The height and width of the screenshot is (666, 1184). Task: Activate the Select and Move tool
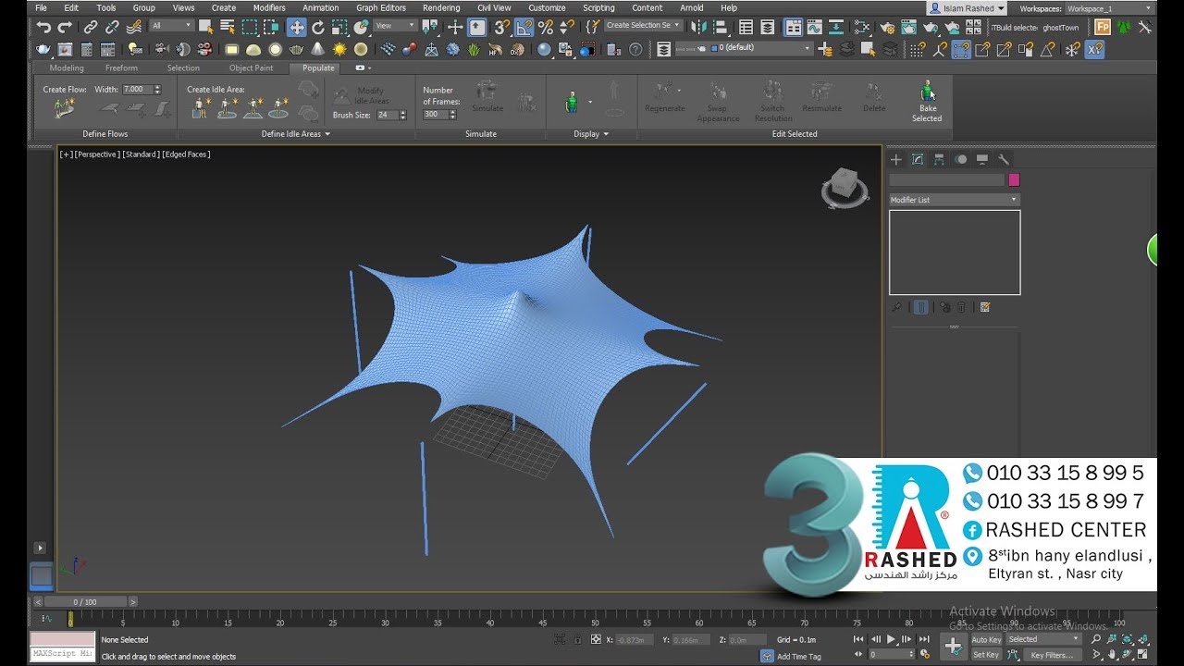[296, 27]
